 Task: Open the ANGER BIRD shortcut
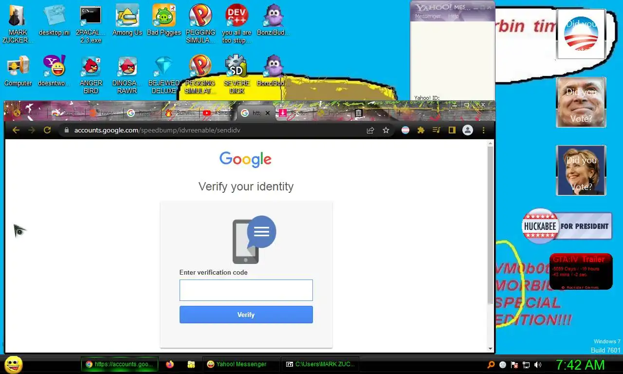[x=91, y=74]
